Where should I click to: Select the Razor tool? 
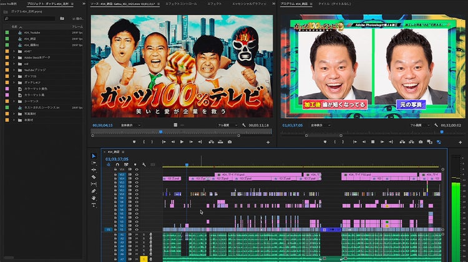[x=94, y=177]
